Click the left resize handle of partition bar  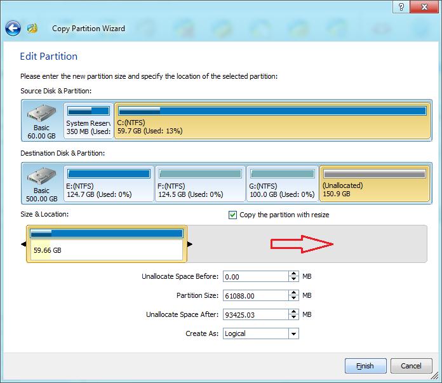23,244
